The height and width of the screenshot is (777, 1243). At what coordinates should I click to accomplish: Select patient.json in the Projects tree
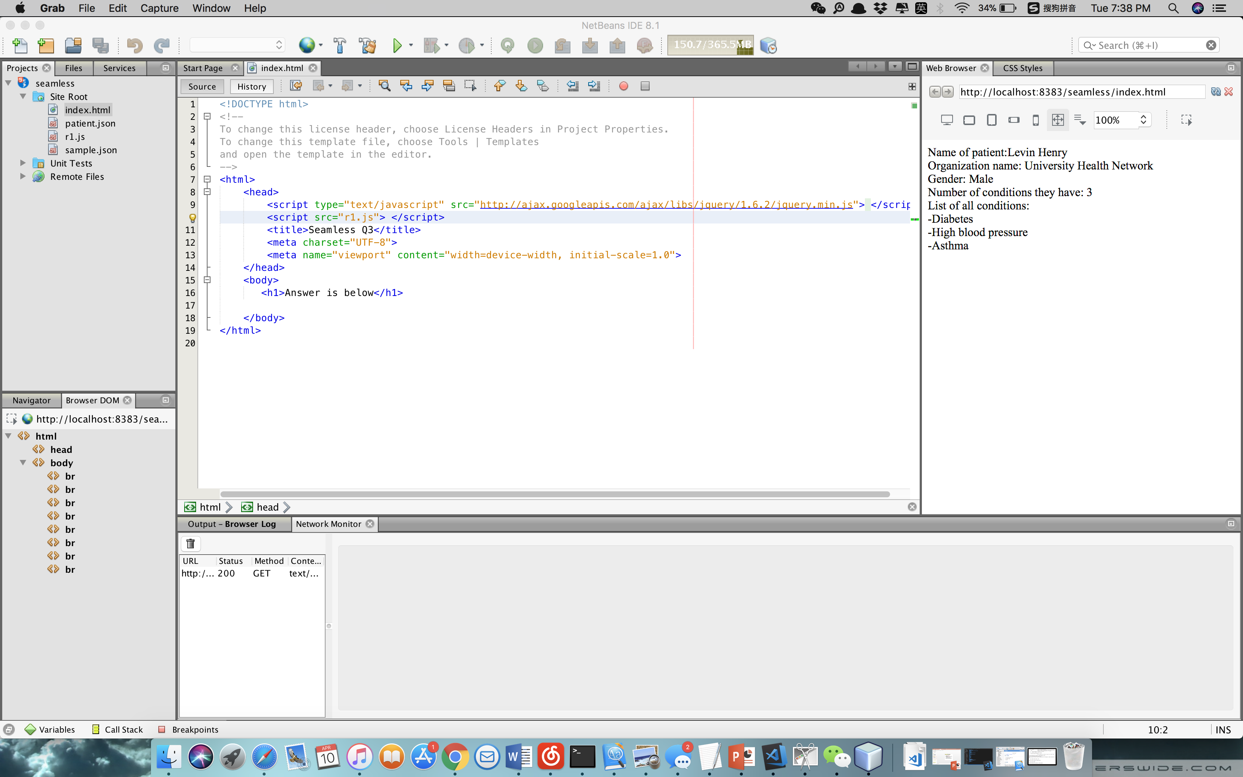coord(90,123)
